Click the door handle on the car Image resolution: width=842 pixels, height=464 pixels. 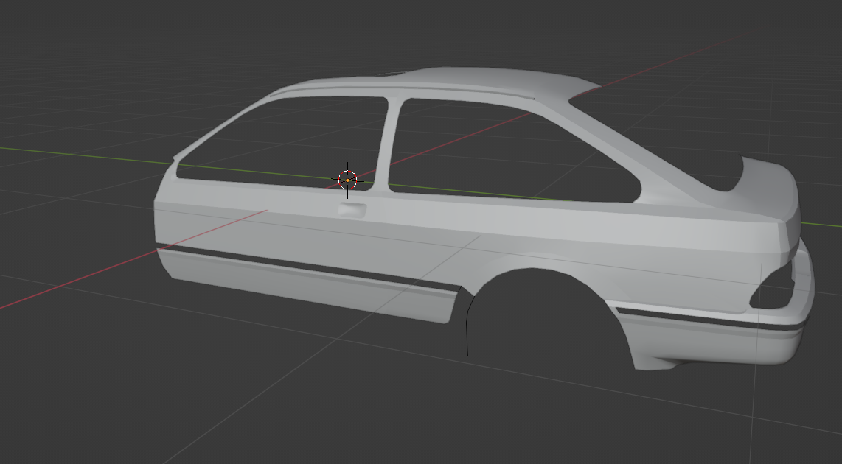click(352, 210)
